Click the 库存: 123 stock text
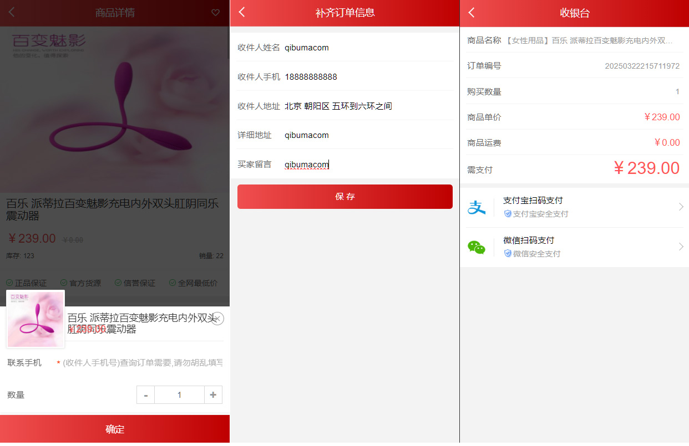This screenshot has height=446, width=689. [x=20, y=256]
